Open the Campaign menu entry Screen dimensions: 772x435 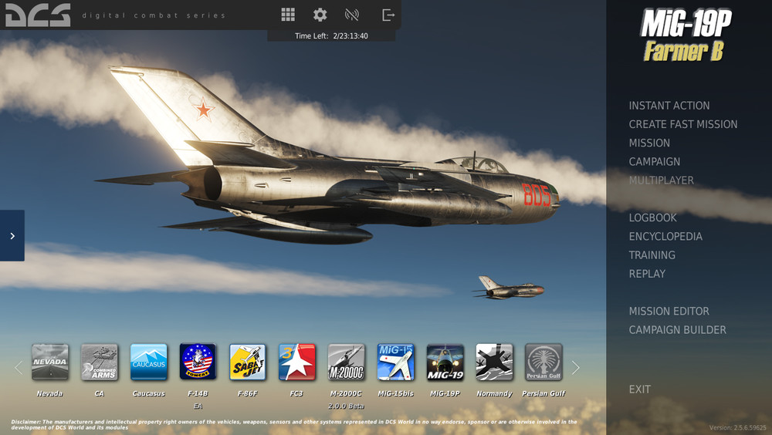click(x=655, y=161)
